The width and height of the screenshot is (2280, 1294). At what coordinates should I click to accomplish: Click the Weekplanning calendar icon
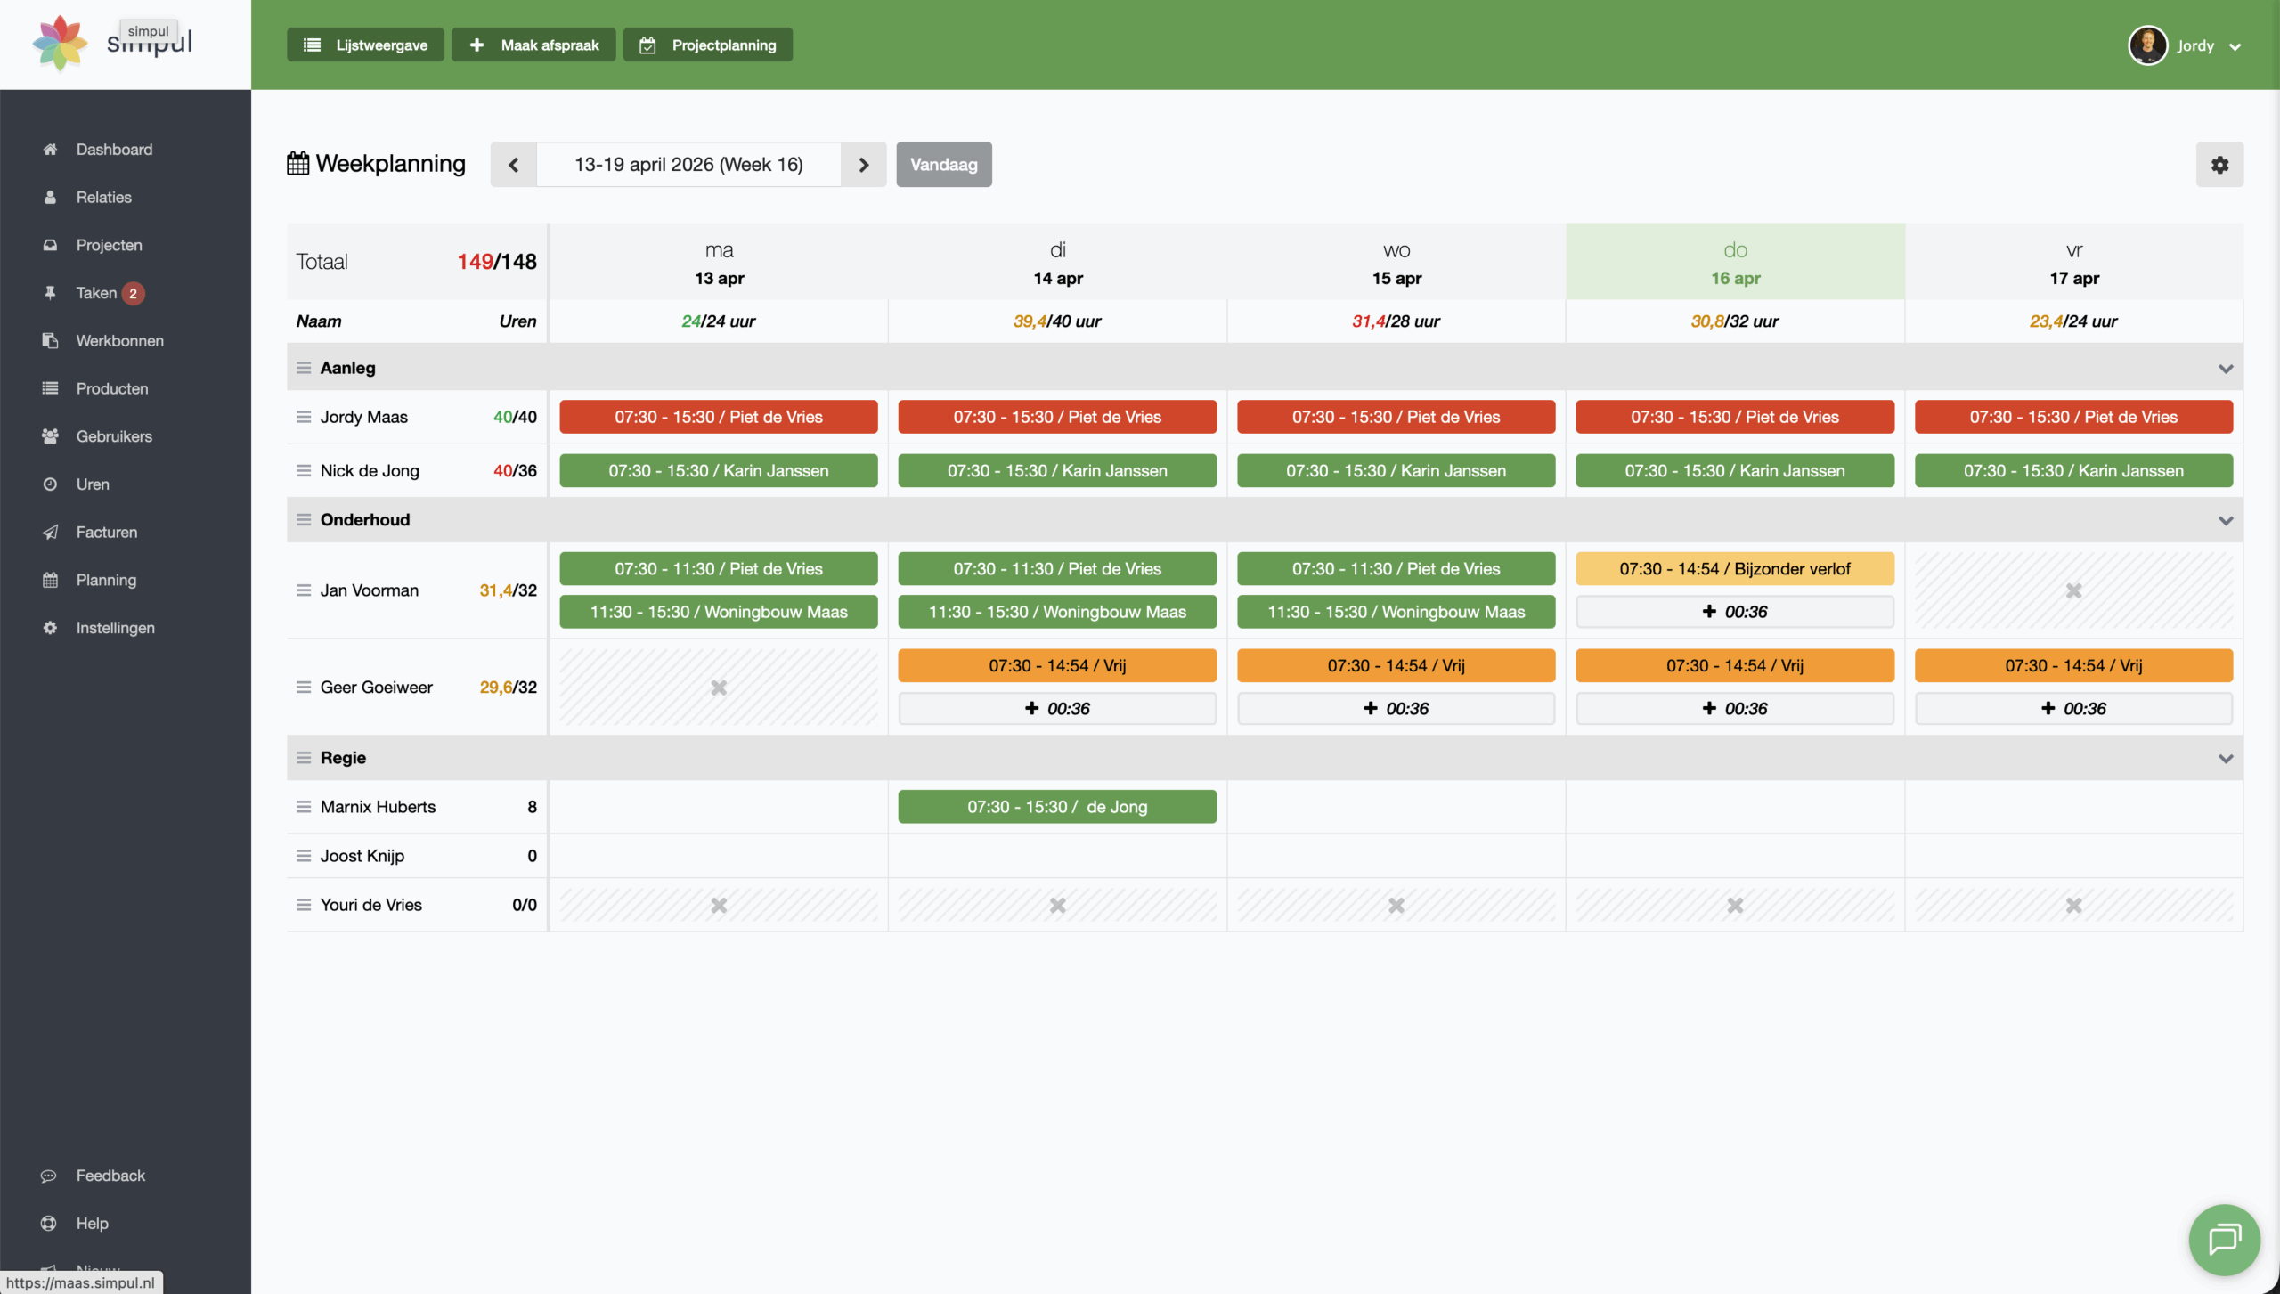coord(298,164)
